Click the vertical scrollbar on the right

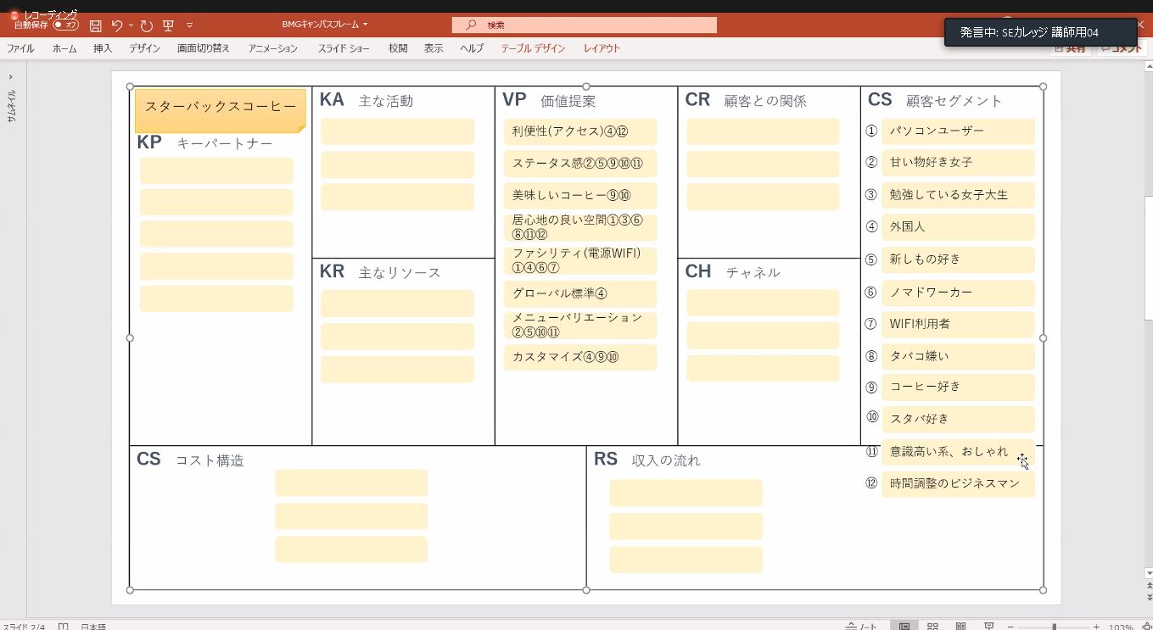(1149, 257)
